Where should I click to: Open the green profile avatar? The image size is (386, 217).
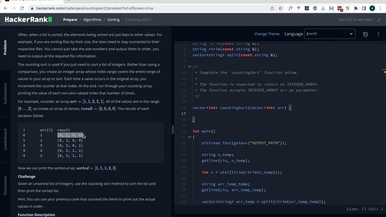(x=372, y=8)
